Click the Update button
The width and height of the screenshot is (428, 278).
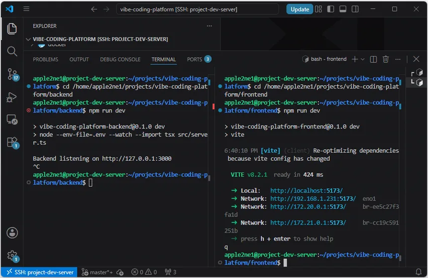point(300,9)
